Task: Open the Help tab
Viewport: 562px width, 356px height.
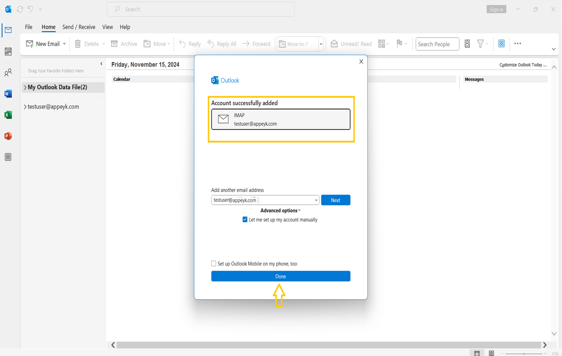Action: click(125, 27)
